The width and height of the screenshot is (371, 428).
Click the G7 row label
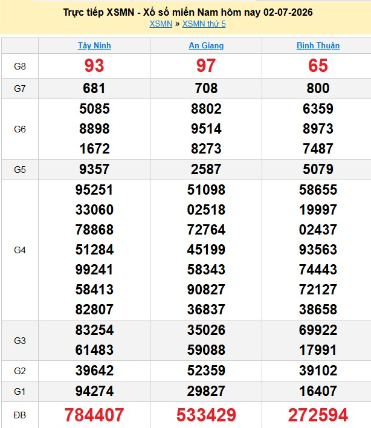[20, 89]
